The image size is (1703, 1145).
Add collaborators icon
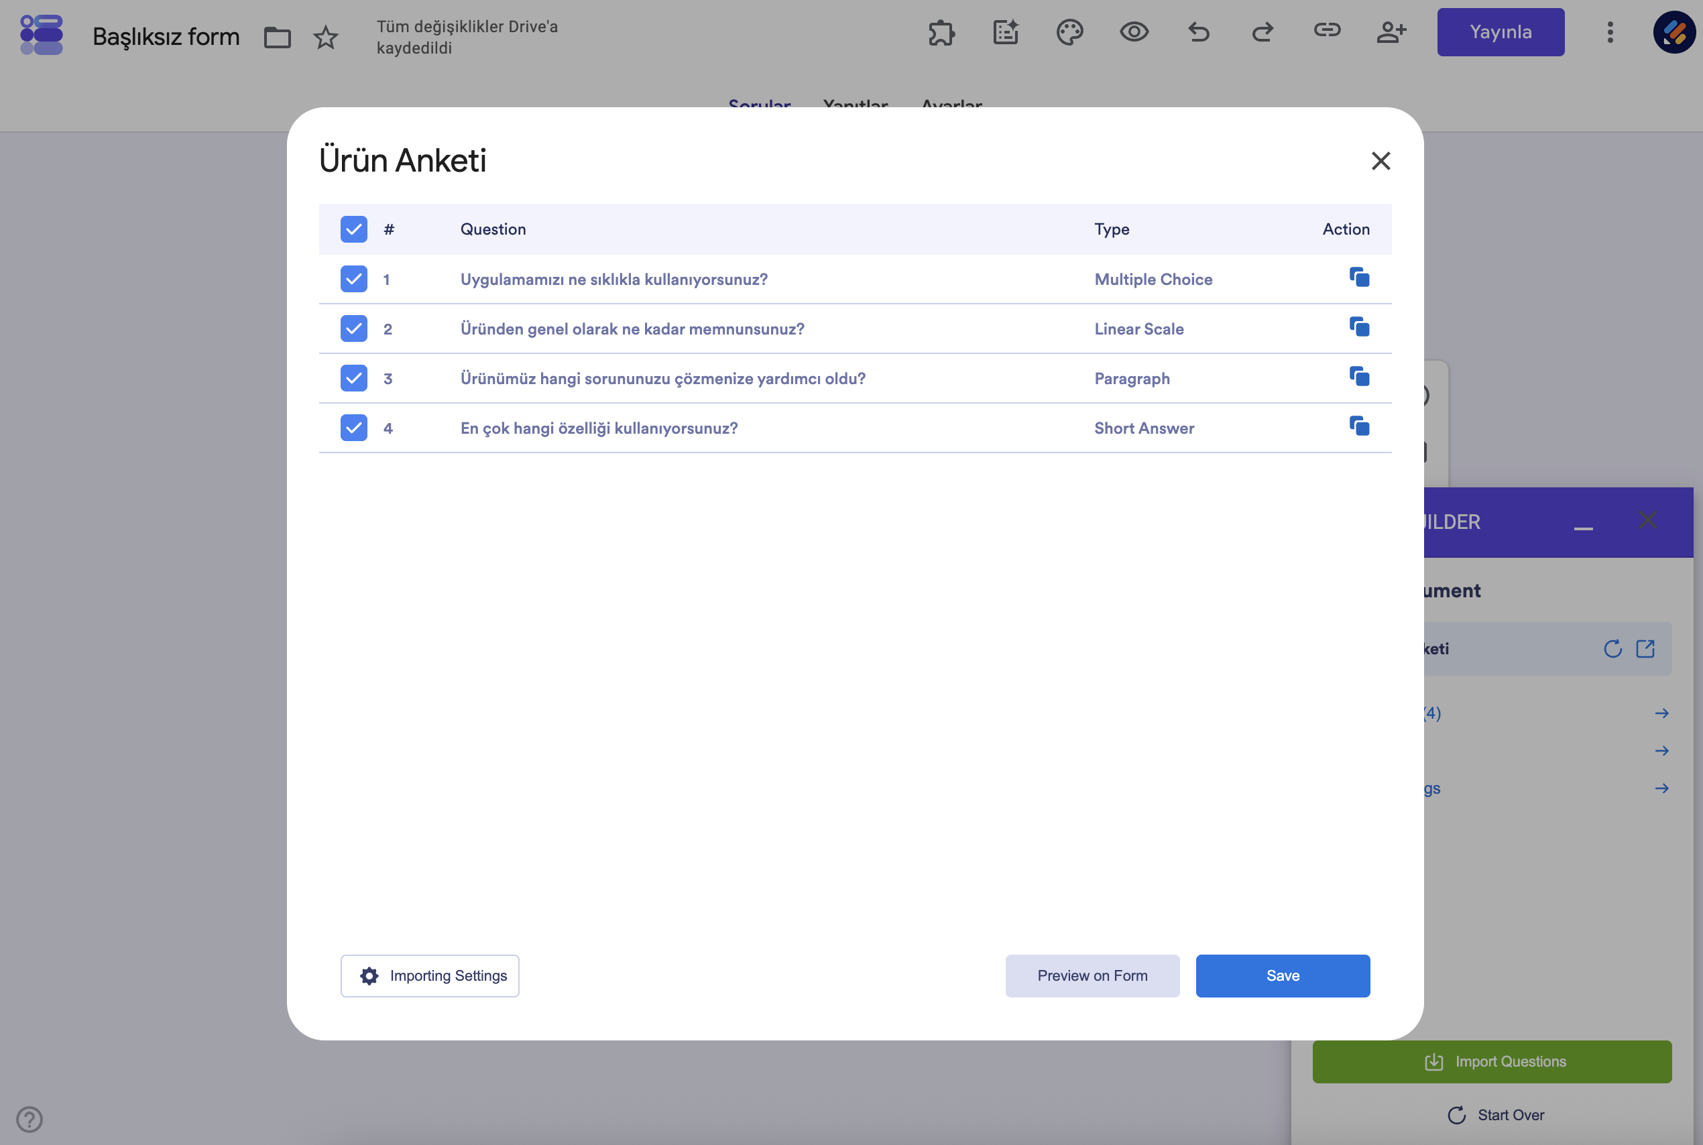1391,32
